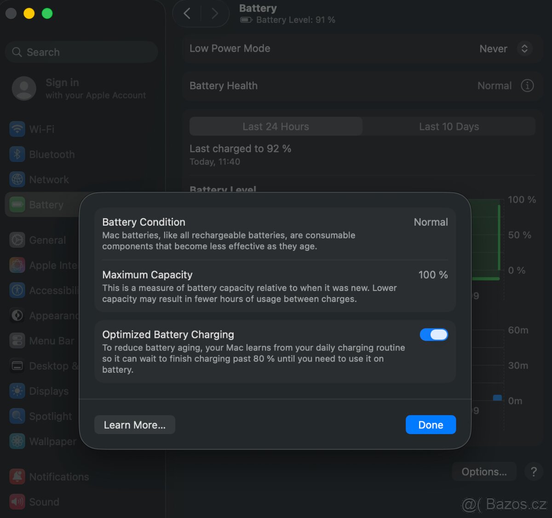
Task: Open the Wallpaper settings icon
Action: 17,442
